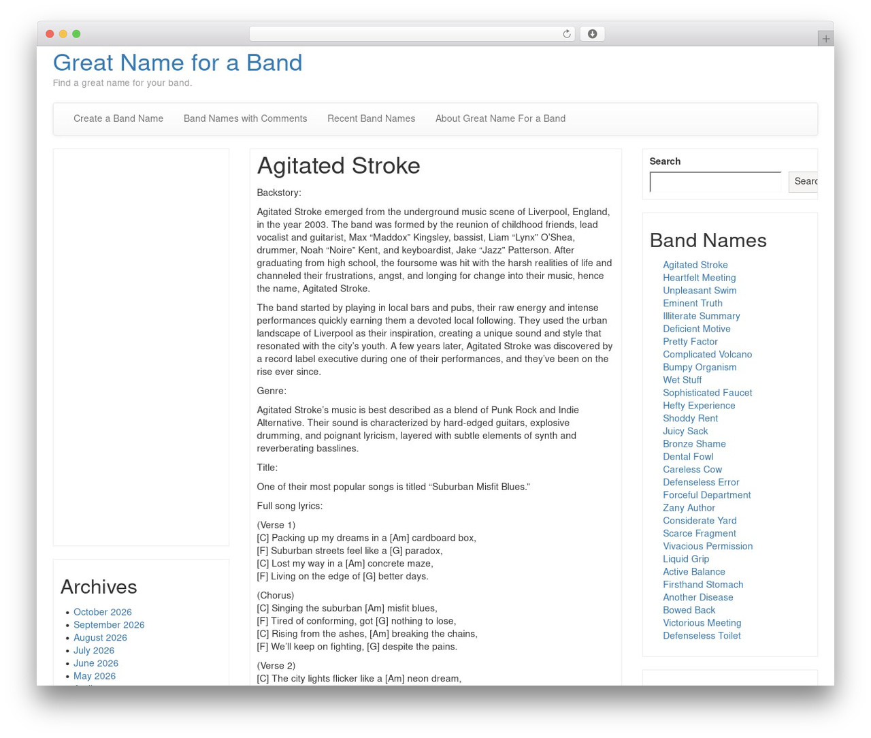Image resolution: width=871 pixels, height=738 pixels.
Task: Open Sophisticated Faucet band page
Action: 708,393
